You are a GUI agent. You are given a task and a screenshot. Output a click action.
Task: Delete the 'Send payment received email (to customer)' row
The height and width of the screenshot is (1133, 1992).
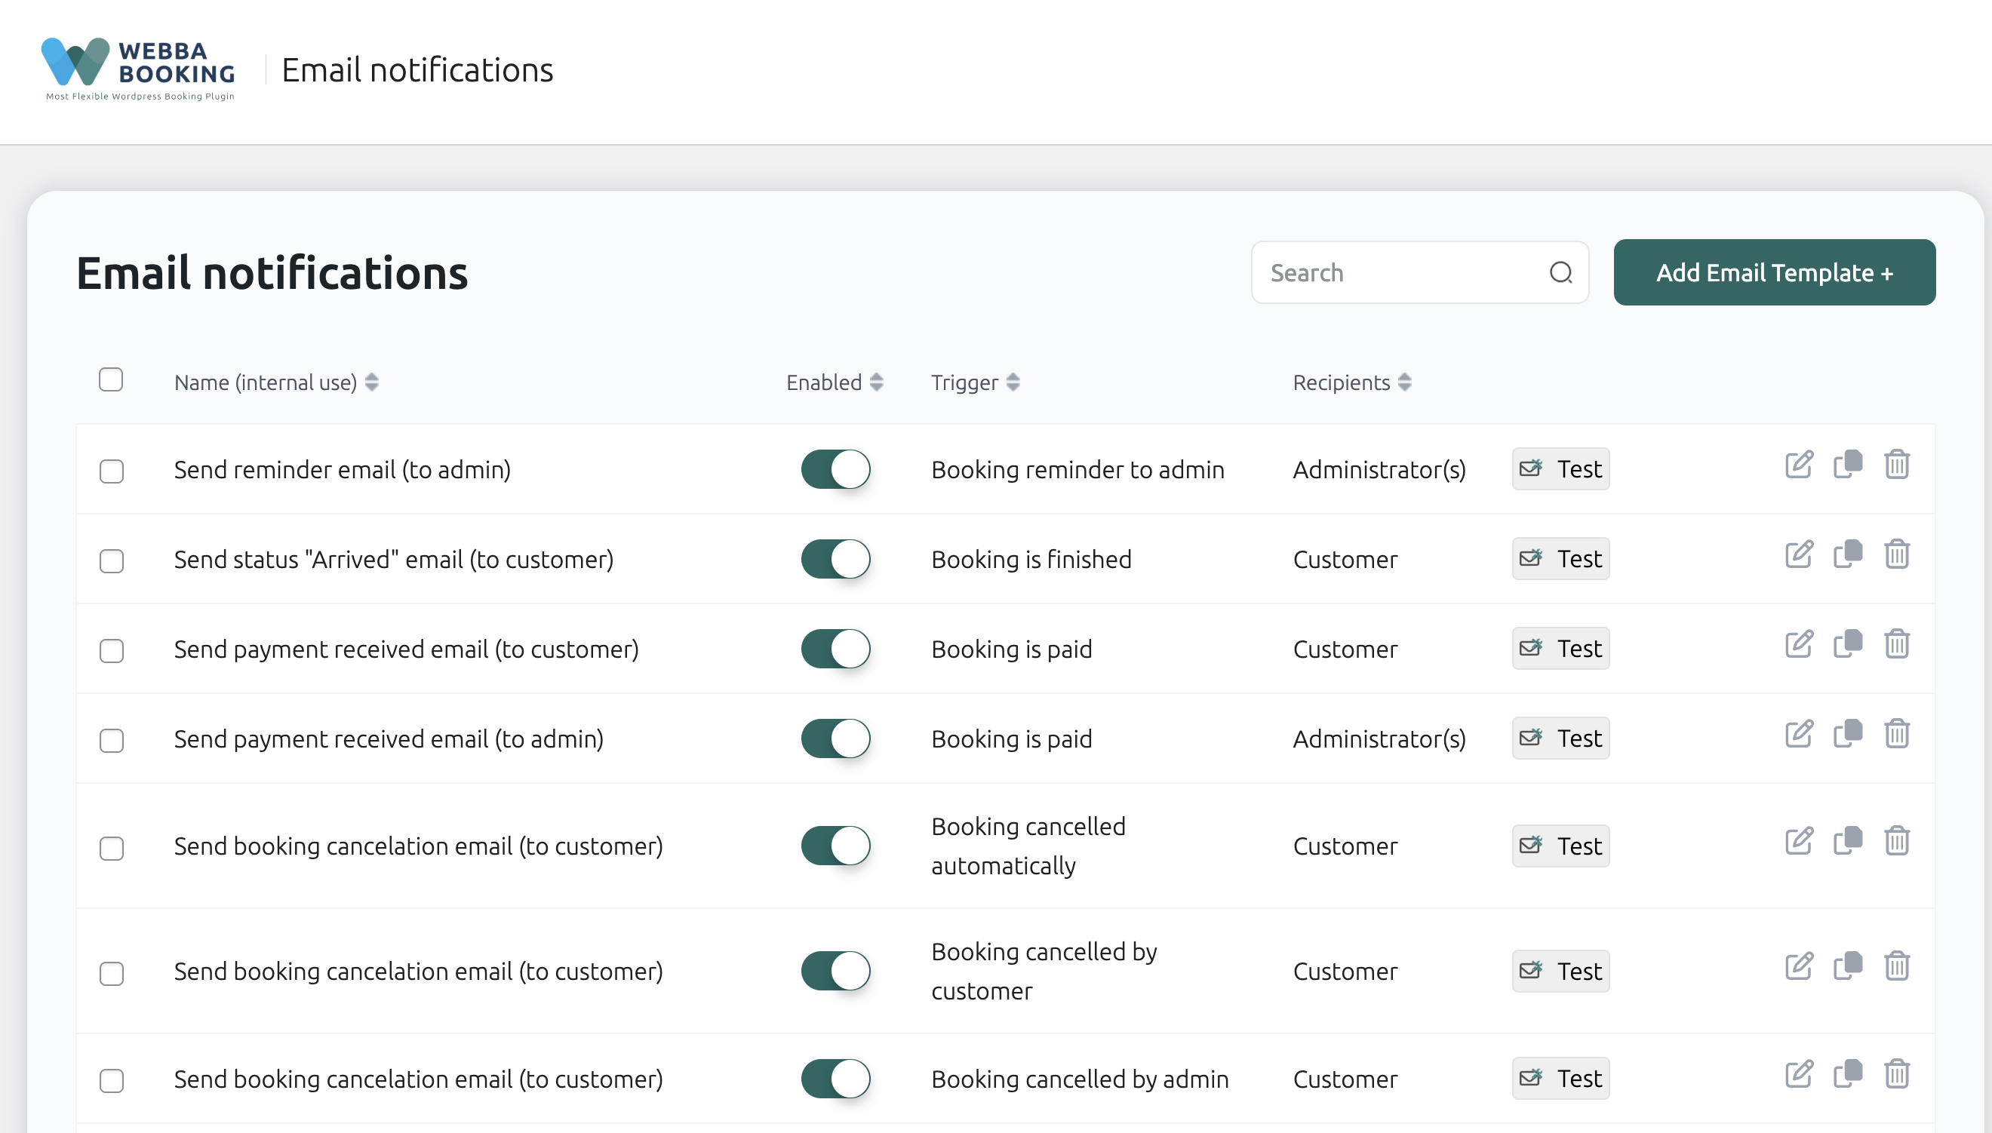point(1897,644)
